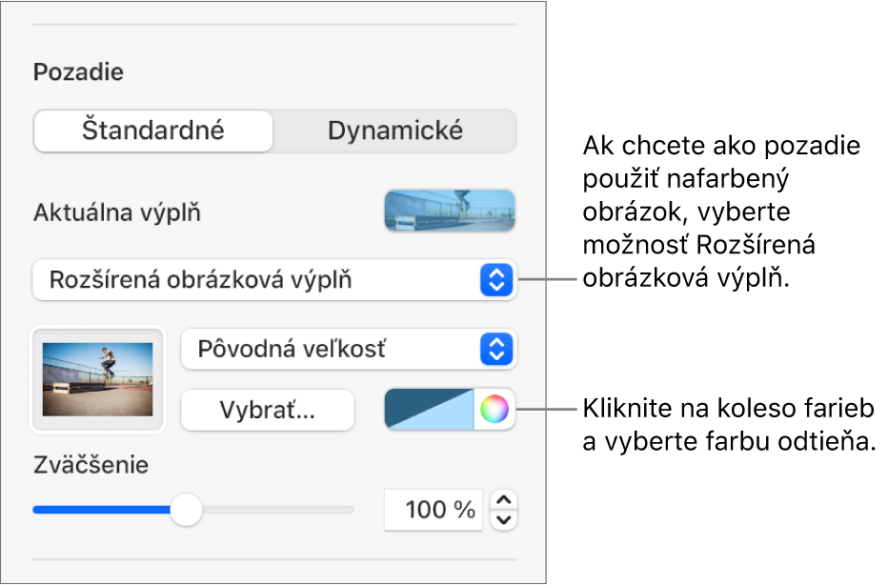888x585 pixels.
Task: Open the color wheel picker
Action: 494,409
